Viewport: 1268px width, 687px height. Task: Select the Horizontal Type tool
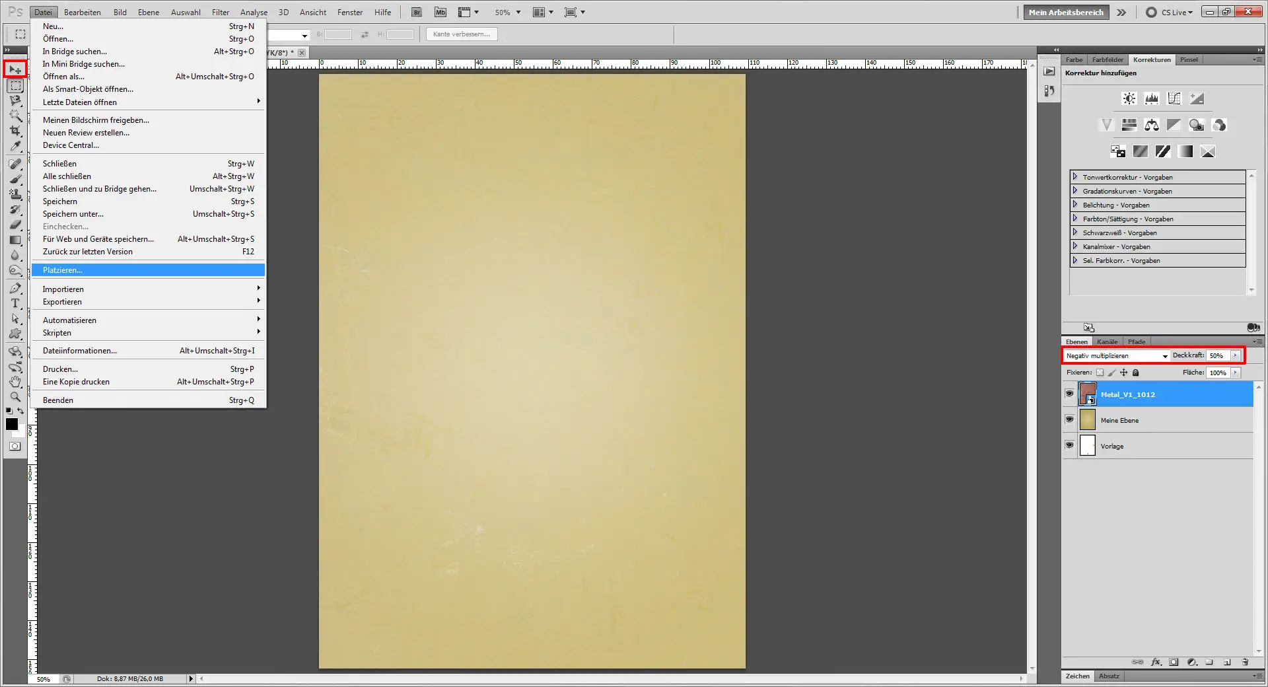(x=15, y=304)
